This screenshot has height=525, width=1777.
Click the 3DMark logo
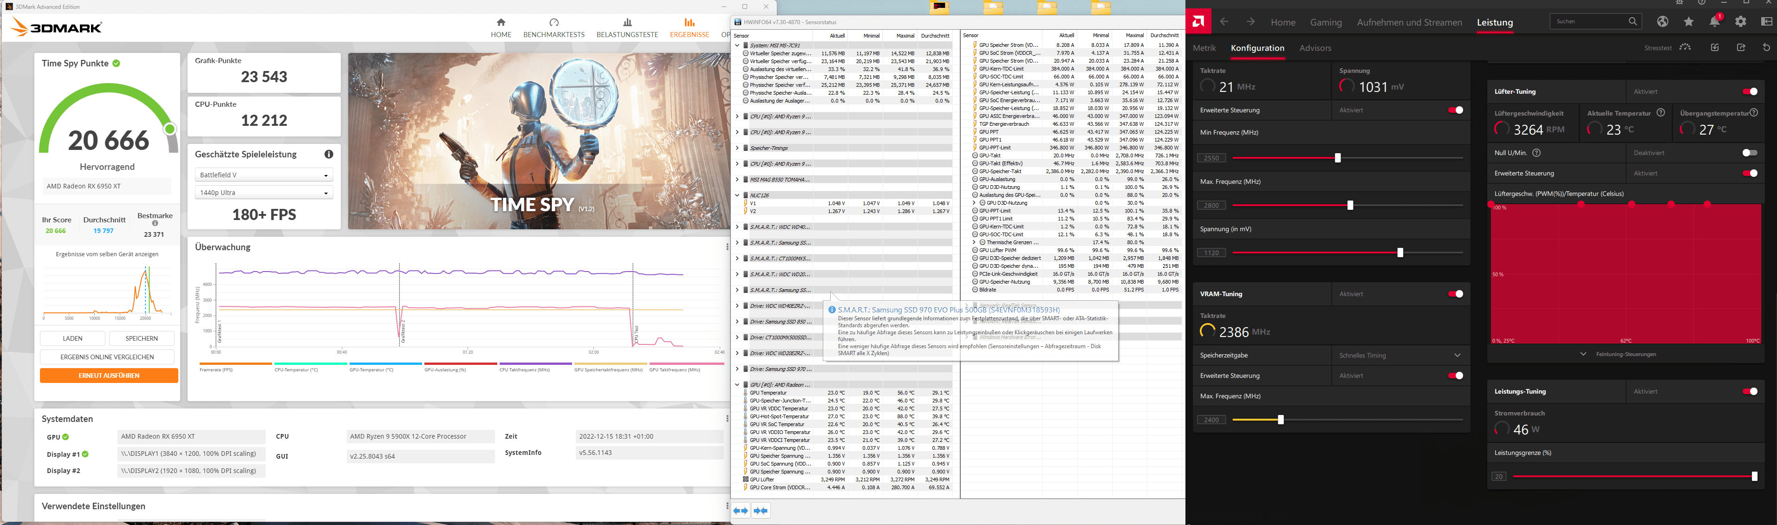[x=57, y=27]
